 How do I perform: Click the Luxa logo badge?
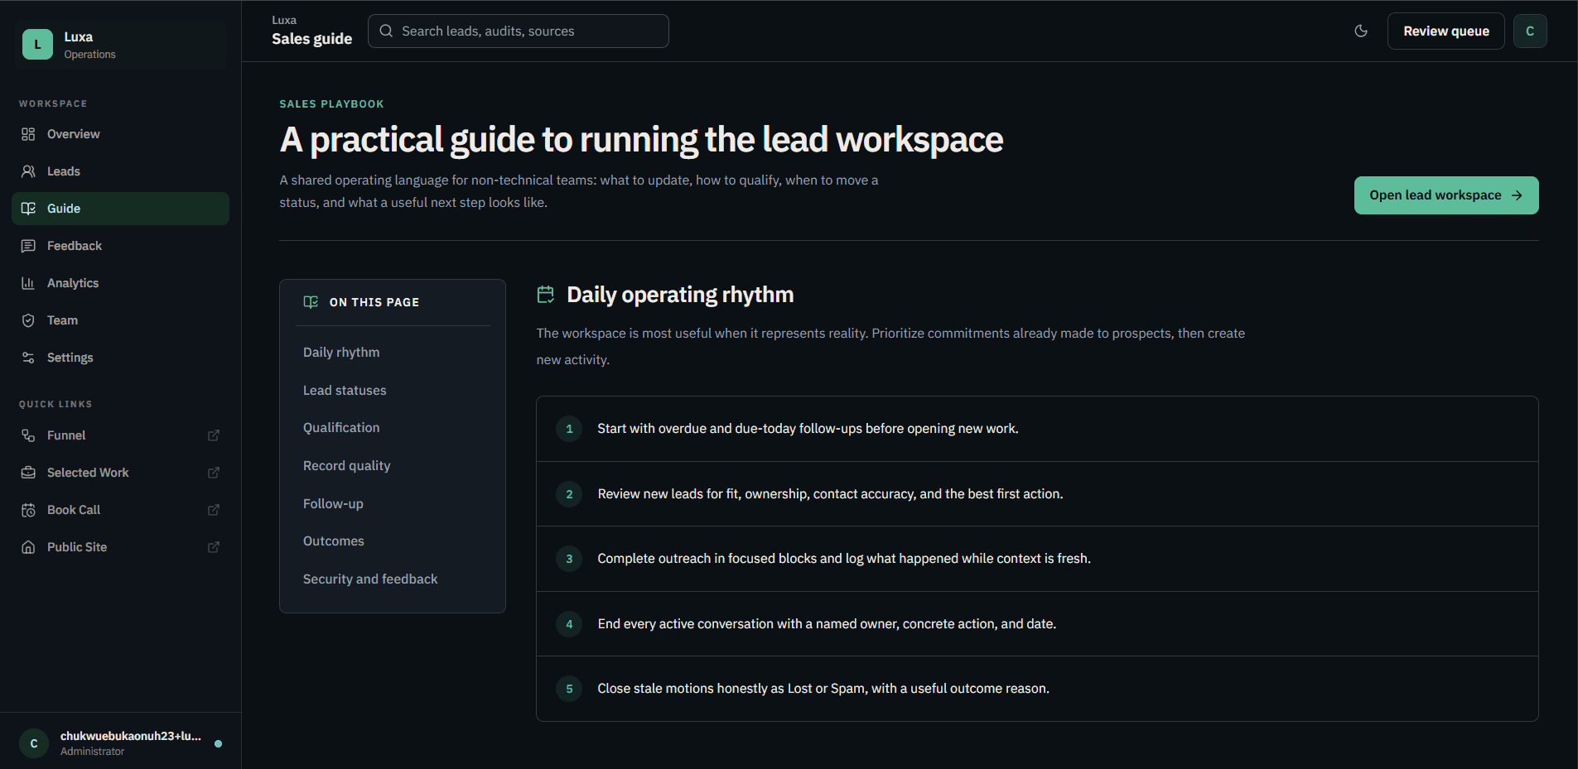(x=37, y=45)
